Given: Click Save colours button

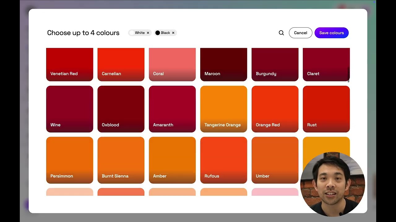Looking at the screenshot, I should pyautogui.click(x=332, y=33).
